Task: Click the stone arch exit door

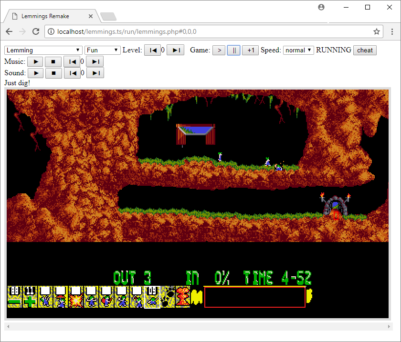Action: (x=335, y=206)
